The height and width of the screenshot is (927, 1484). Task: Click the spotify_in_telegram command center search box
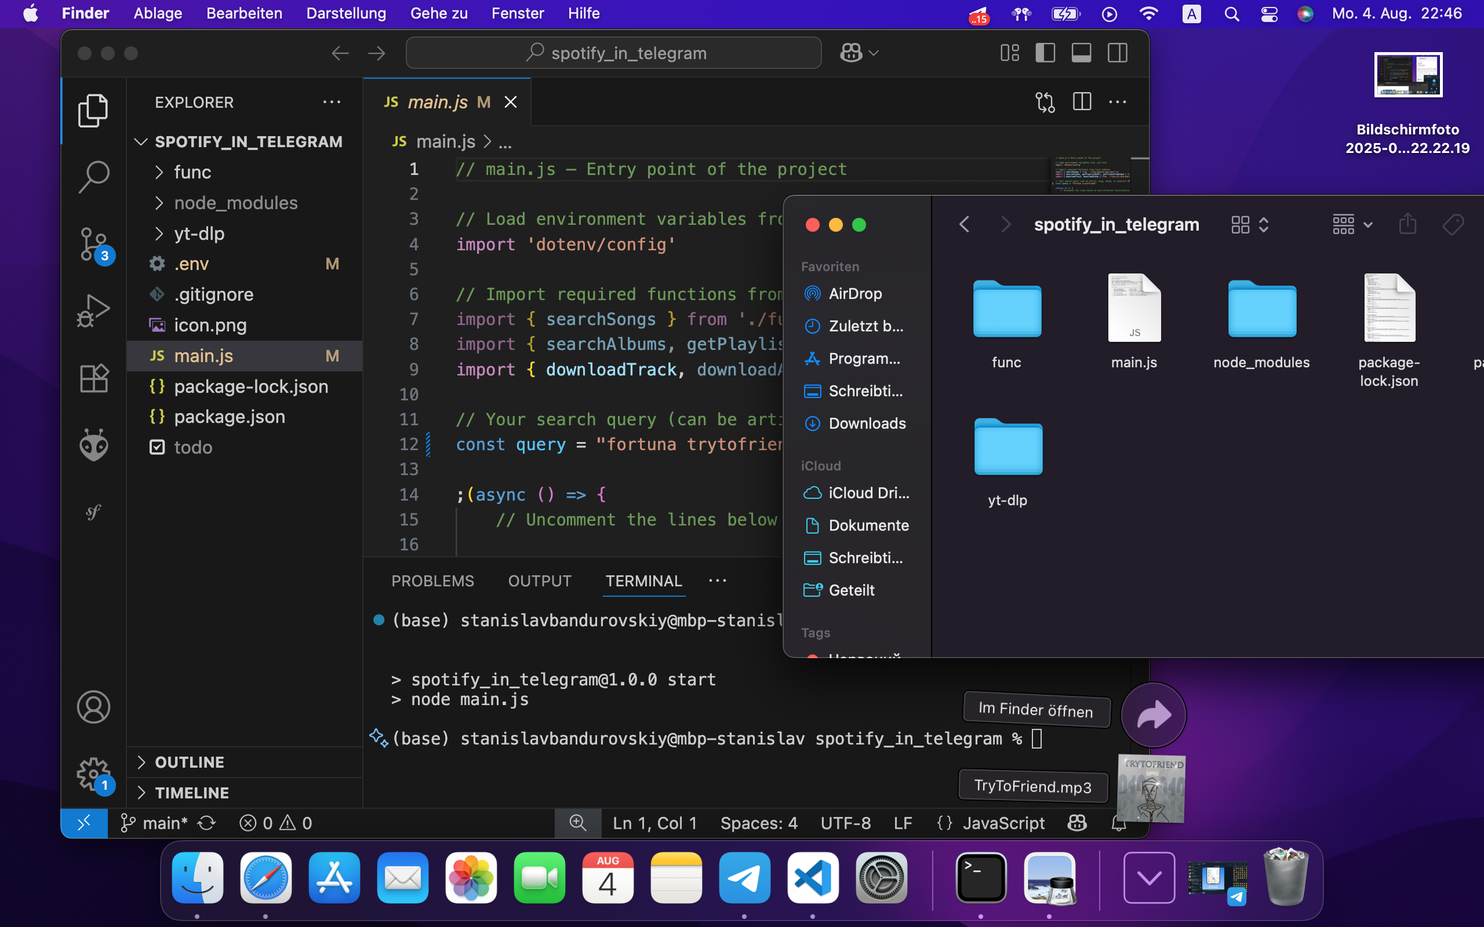click(x=613, y=53)
